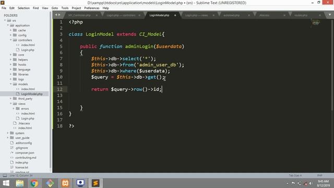Click file icon of license.txt

click(x=12, y=167)
